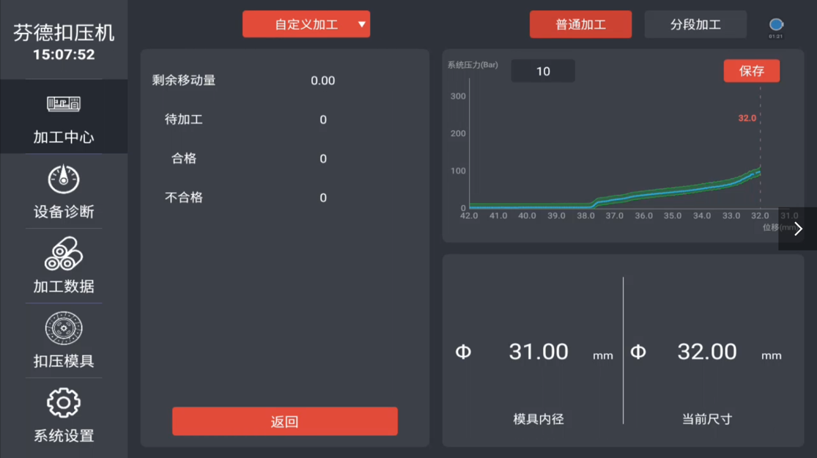Tap the 模具内径 value 31.00
817x458 pixels.
coord(539,352)
